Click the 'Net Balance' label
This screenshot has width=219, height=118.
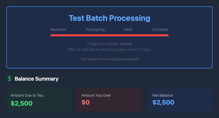point(162,95)
